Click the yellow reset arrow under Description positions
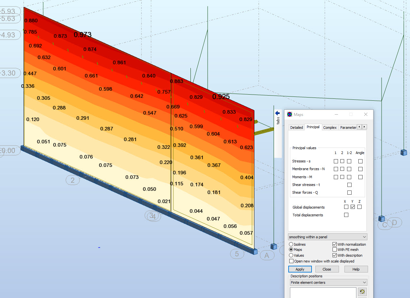The width and height of the screenshot is (410, 298). pos(362,292)
